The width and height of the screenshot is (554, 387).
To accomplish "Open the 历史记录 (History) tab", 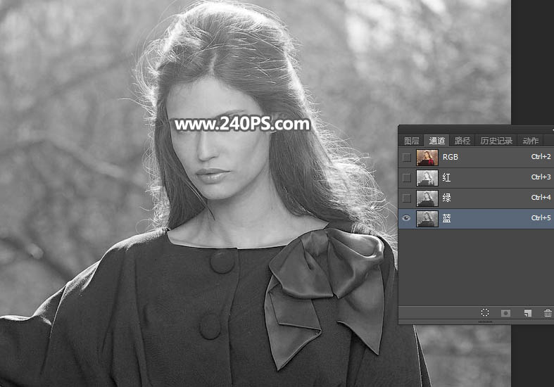I will pos(496,141).
